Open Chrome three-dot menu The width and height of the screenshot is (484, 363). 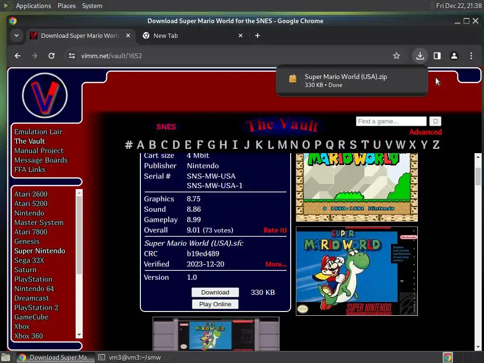click(471, 56)
